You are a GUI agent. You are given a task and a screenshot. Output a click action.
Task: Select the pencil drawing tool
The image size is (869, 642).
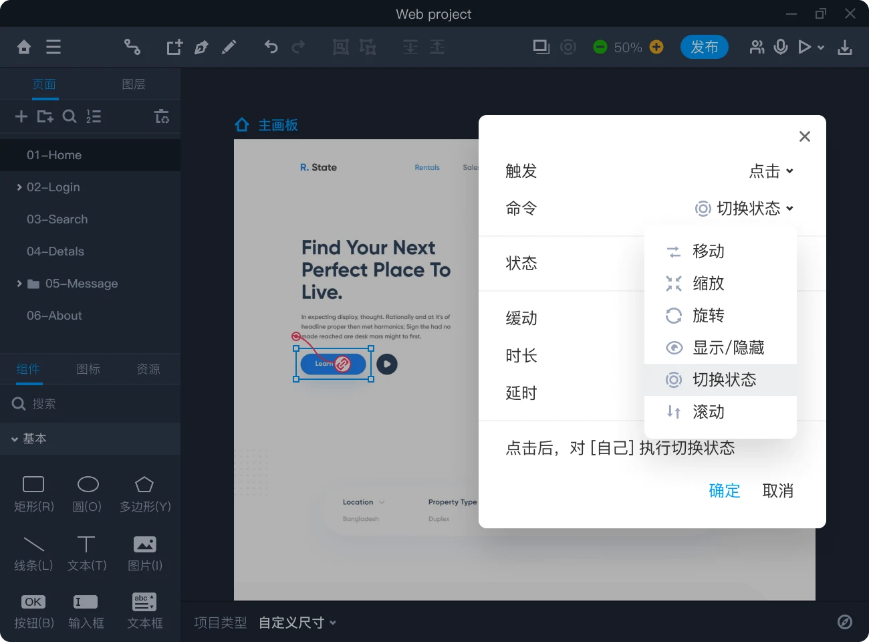tap(229, 47)
